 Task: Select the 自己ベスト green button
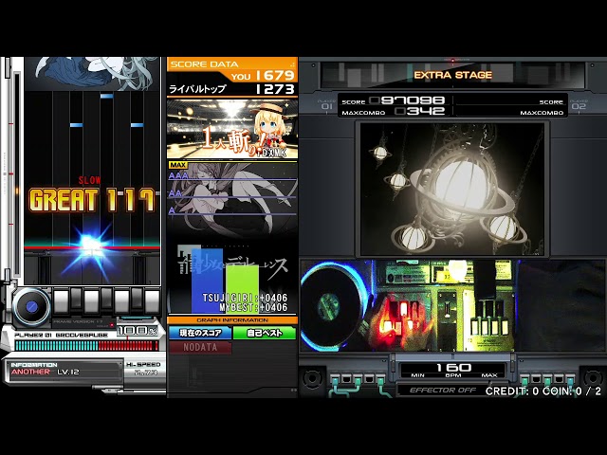(x=265, y=333)
